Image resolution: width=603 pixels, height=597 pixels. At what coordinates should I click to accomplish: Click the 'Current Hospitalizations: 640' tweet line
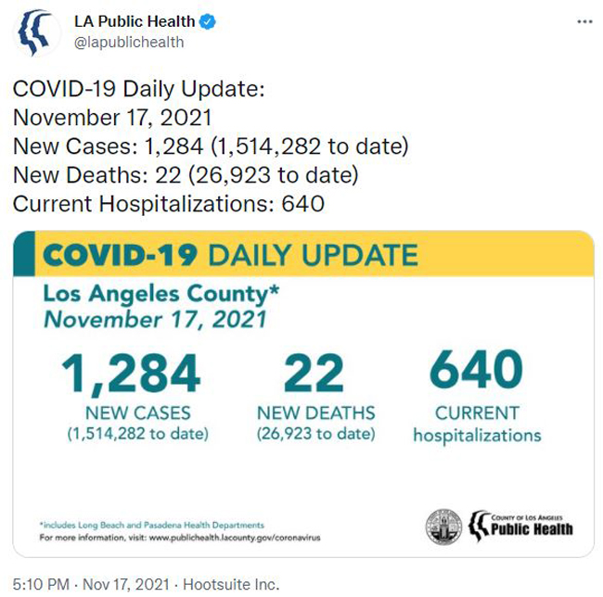169,204
